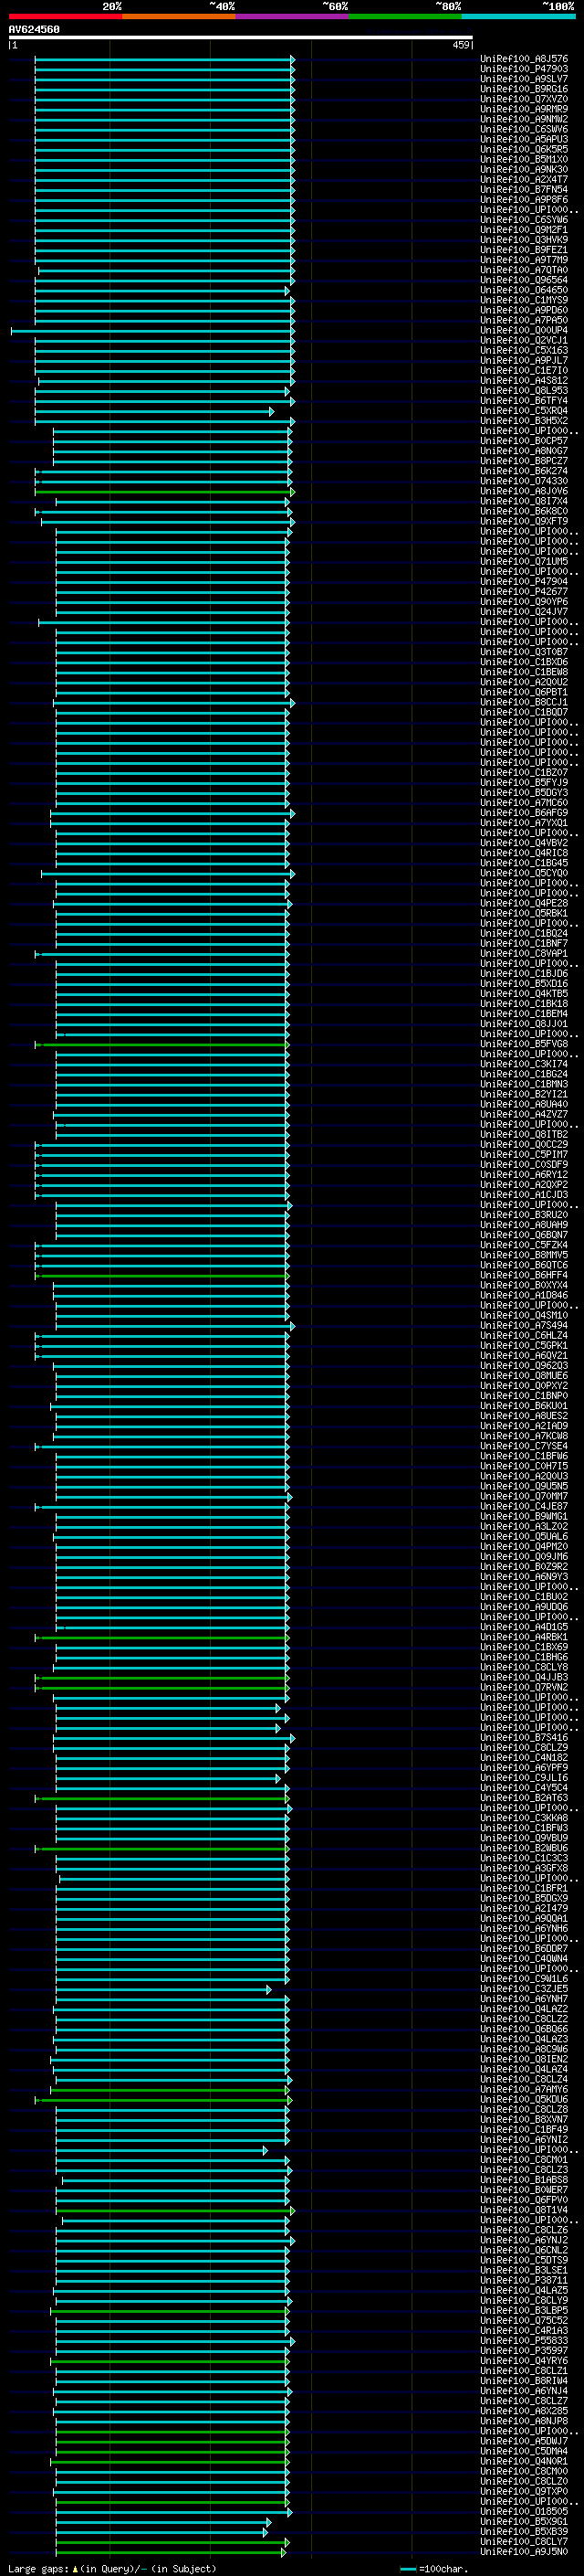The height and width of the screenshot is (2576, 584).
Task: Select hit label UniRef100_P35997
Action: (x=524, y=2350)
